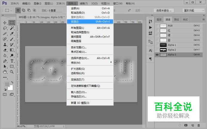Expand the toolbox double-arrow

pos(3,15)
